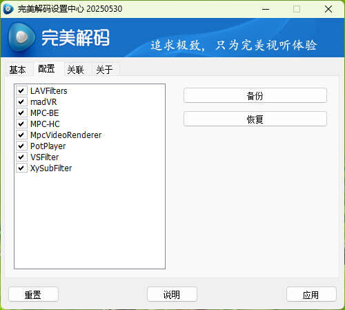Click the 恢复 restore button
This screenshot has height=310, width=345.
255,119
